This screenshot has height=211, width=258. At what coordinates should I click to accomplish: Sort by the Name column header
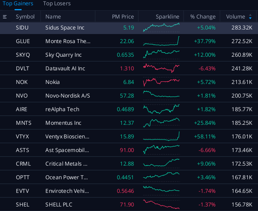click(x=53, y=17)
